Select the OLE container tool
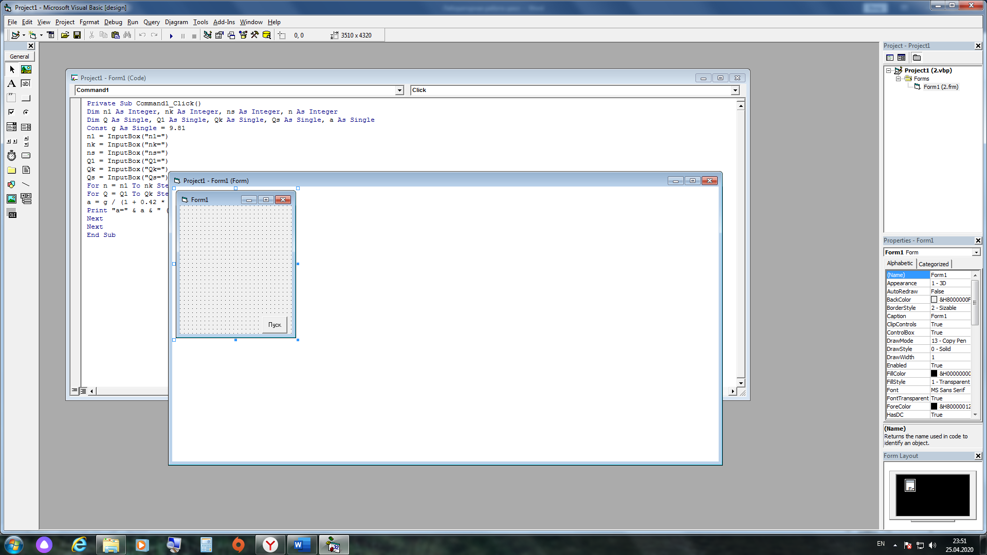987x555 pixels. pyautogui.click(x=12, y=213)
